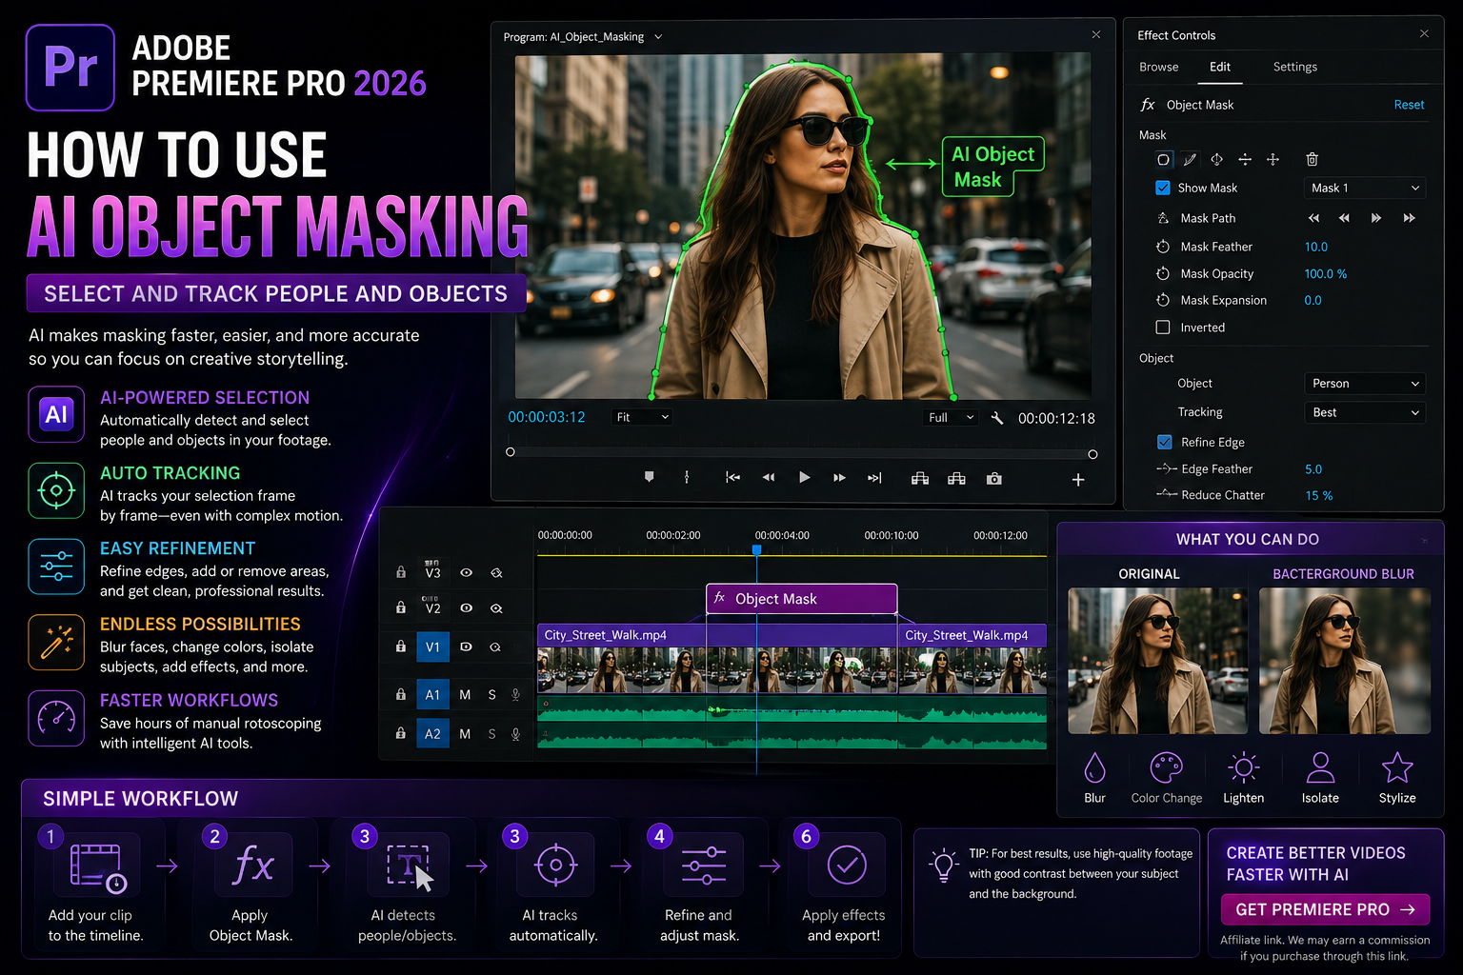
Task: Uncheck the Refine Edge checkbox
Action: (1164, 442)
